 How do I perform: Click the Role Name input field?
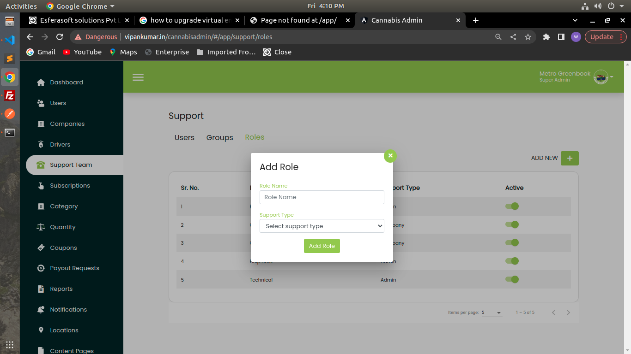pyautogui.click(x=322, y=197)
